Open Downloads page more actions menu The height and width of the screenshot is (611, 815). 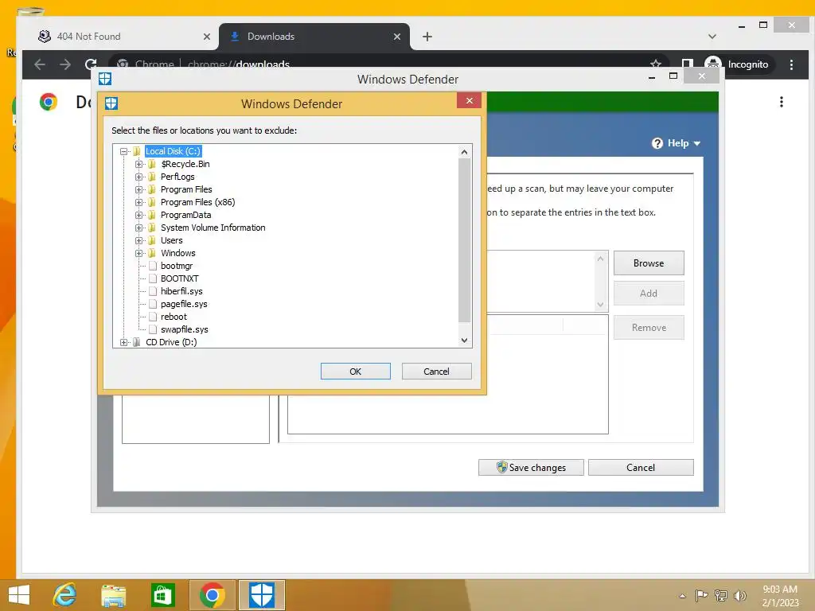[x=782, y=102]
